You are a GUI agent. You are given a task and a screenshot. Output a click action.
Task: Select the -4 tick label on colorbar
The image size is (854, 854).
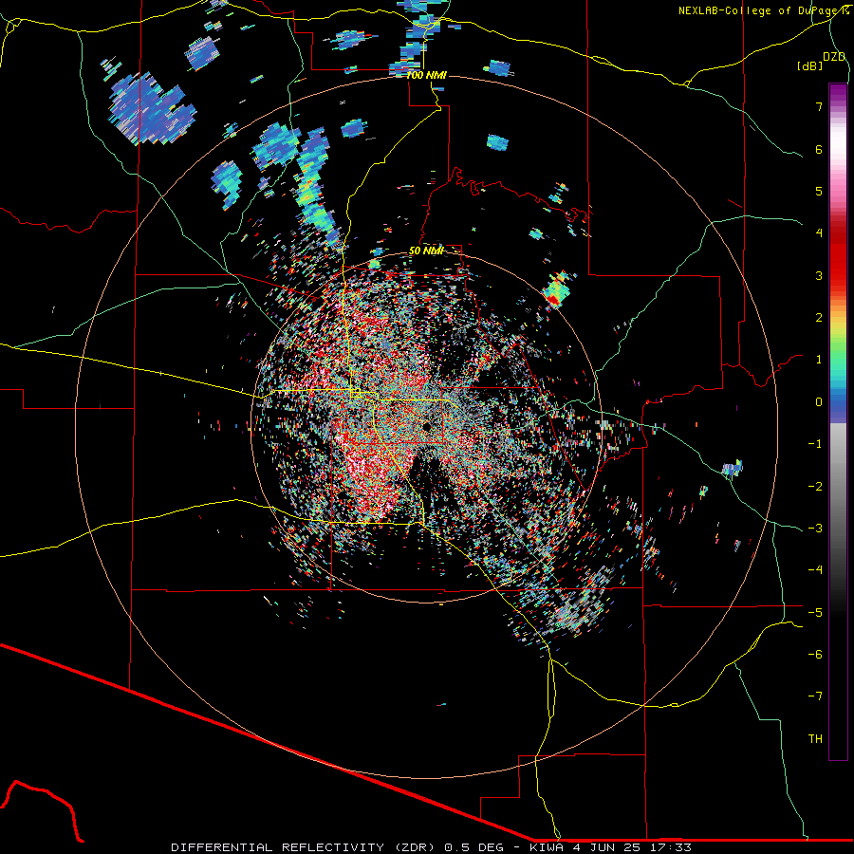pos(815,570)
